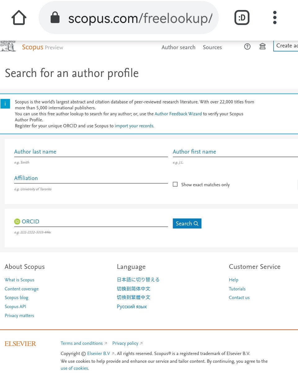Focus the Affiliation field
Image resolution: width=298 pixels, height=373 pixels.
[x=91, y=178]
